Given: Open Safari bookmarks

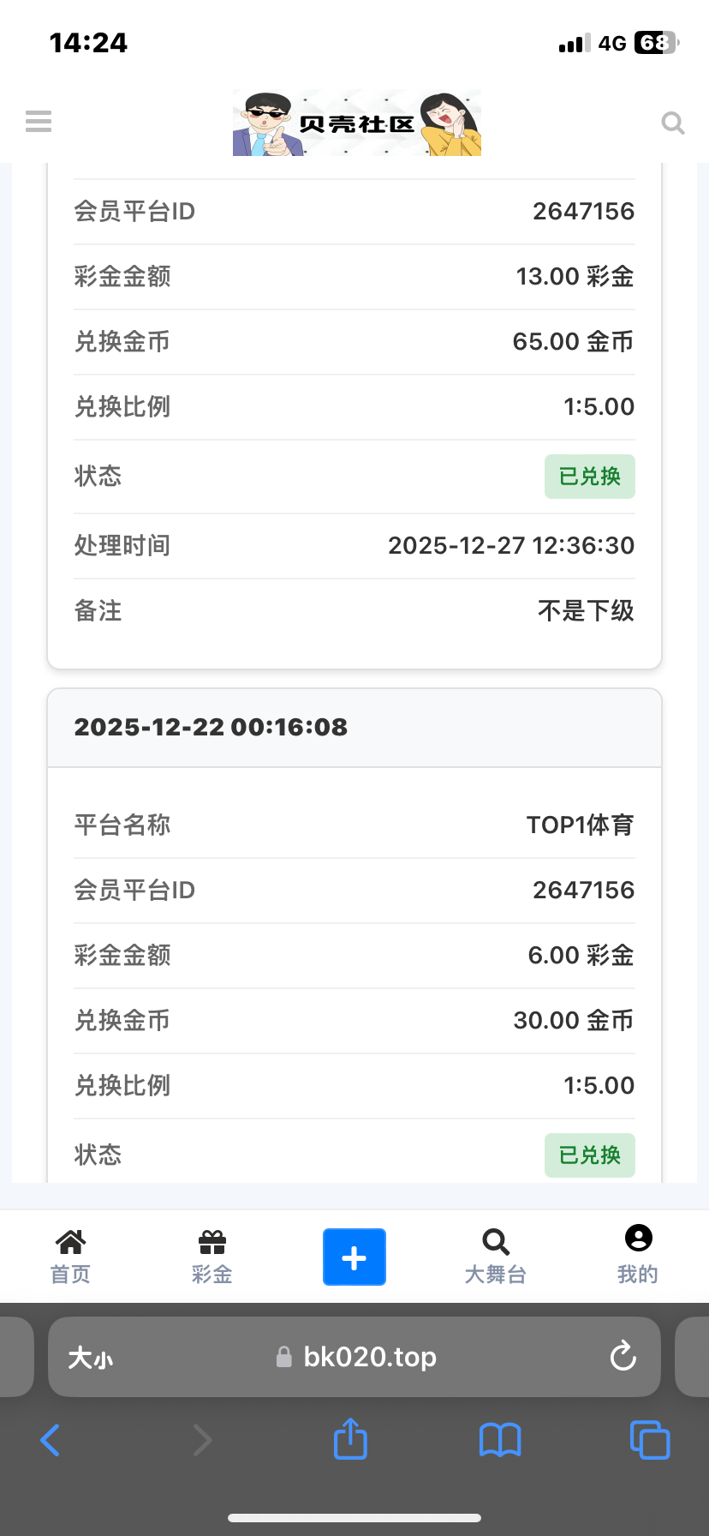Looking at the screenshot, I should [500, 1440].
